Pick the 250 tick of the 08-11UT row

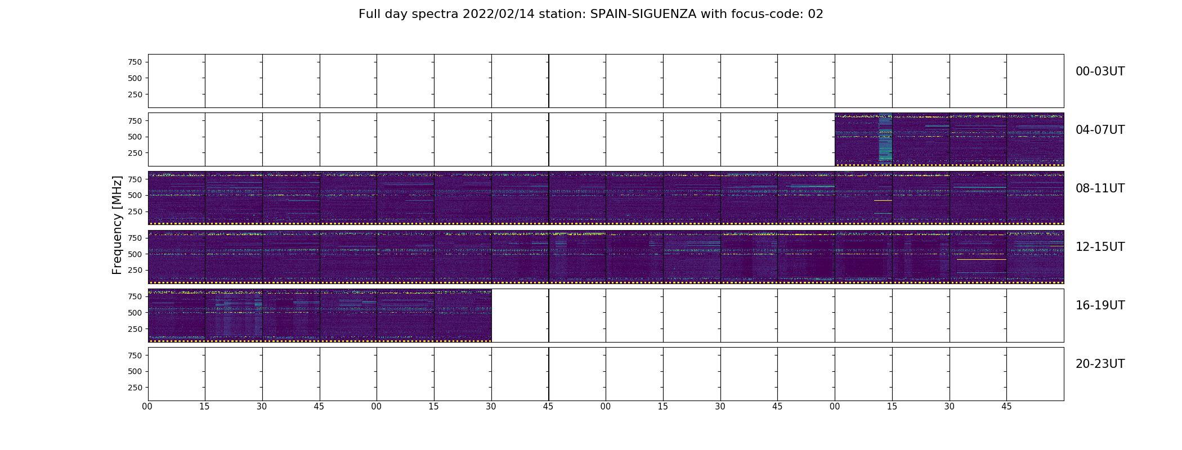135,211
